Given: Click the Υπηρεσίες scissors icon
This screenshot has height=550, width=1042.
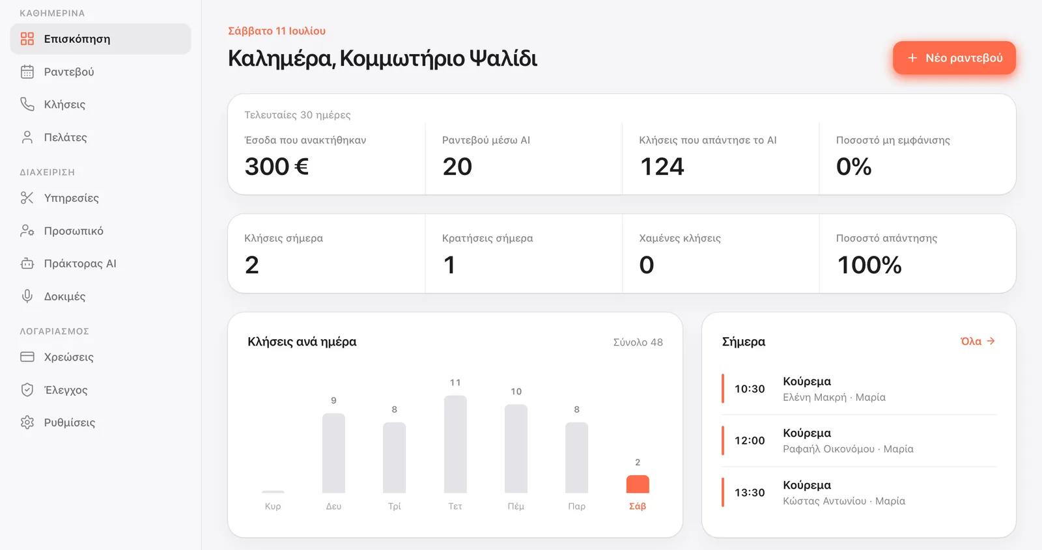Looking at the screenshot, I should 27,198.
